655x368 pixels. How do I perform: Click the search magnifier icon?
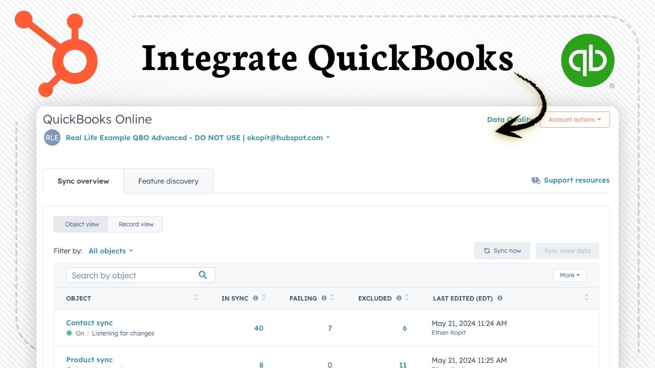(203, 275)
